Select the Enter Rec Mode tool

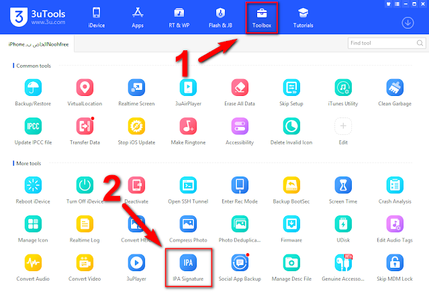click(240, 185)
